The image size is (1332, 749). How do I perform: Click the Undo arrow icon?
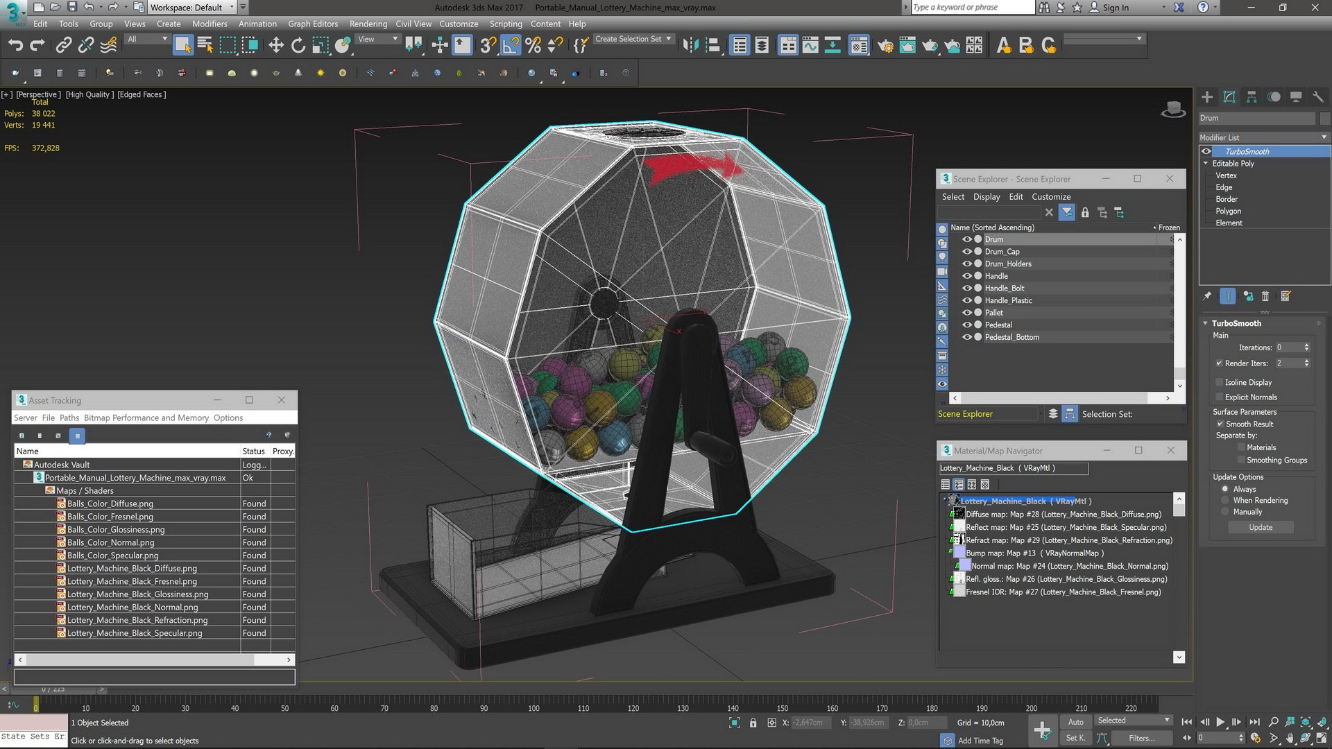click(x=15, y=46)
